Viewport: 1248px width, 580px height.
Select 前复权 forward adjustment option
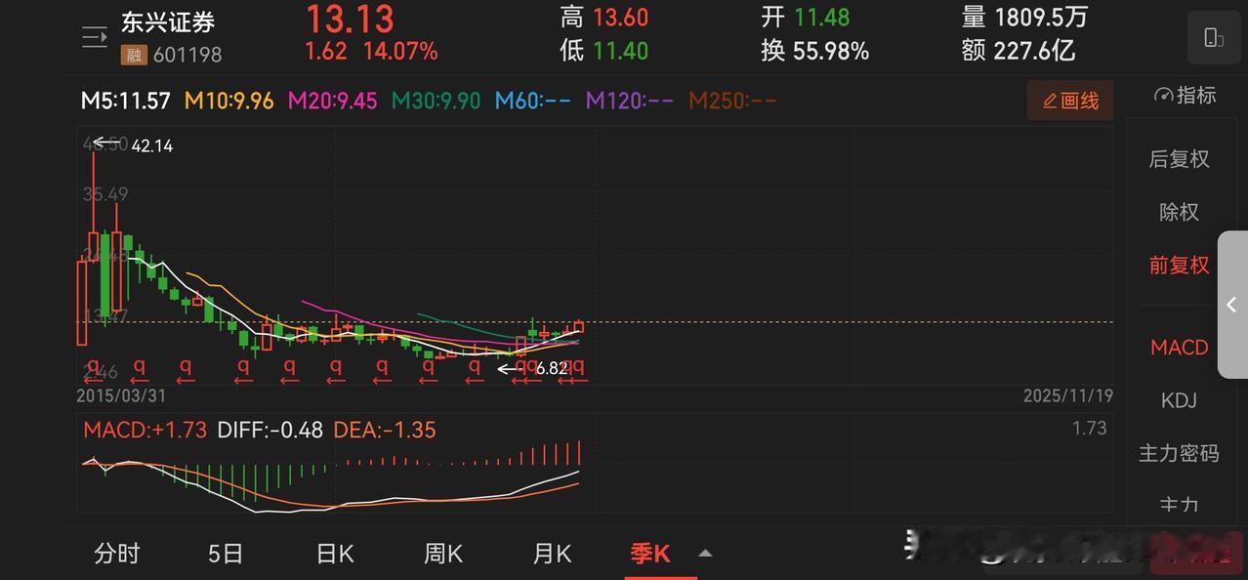pyautogui.click(x=1179, y=265)
